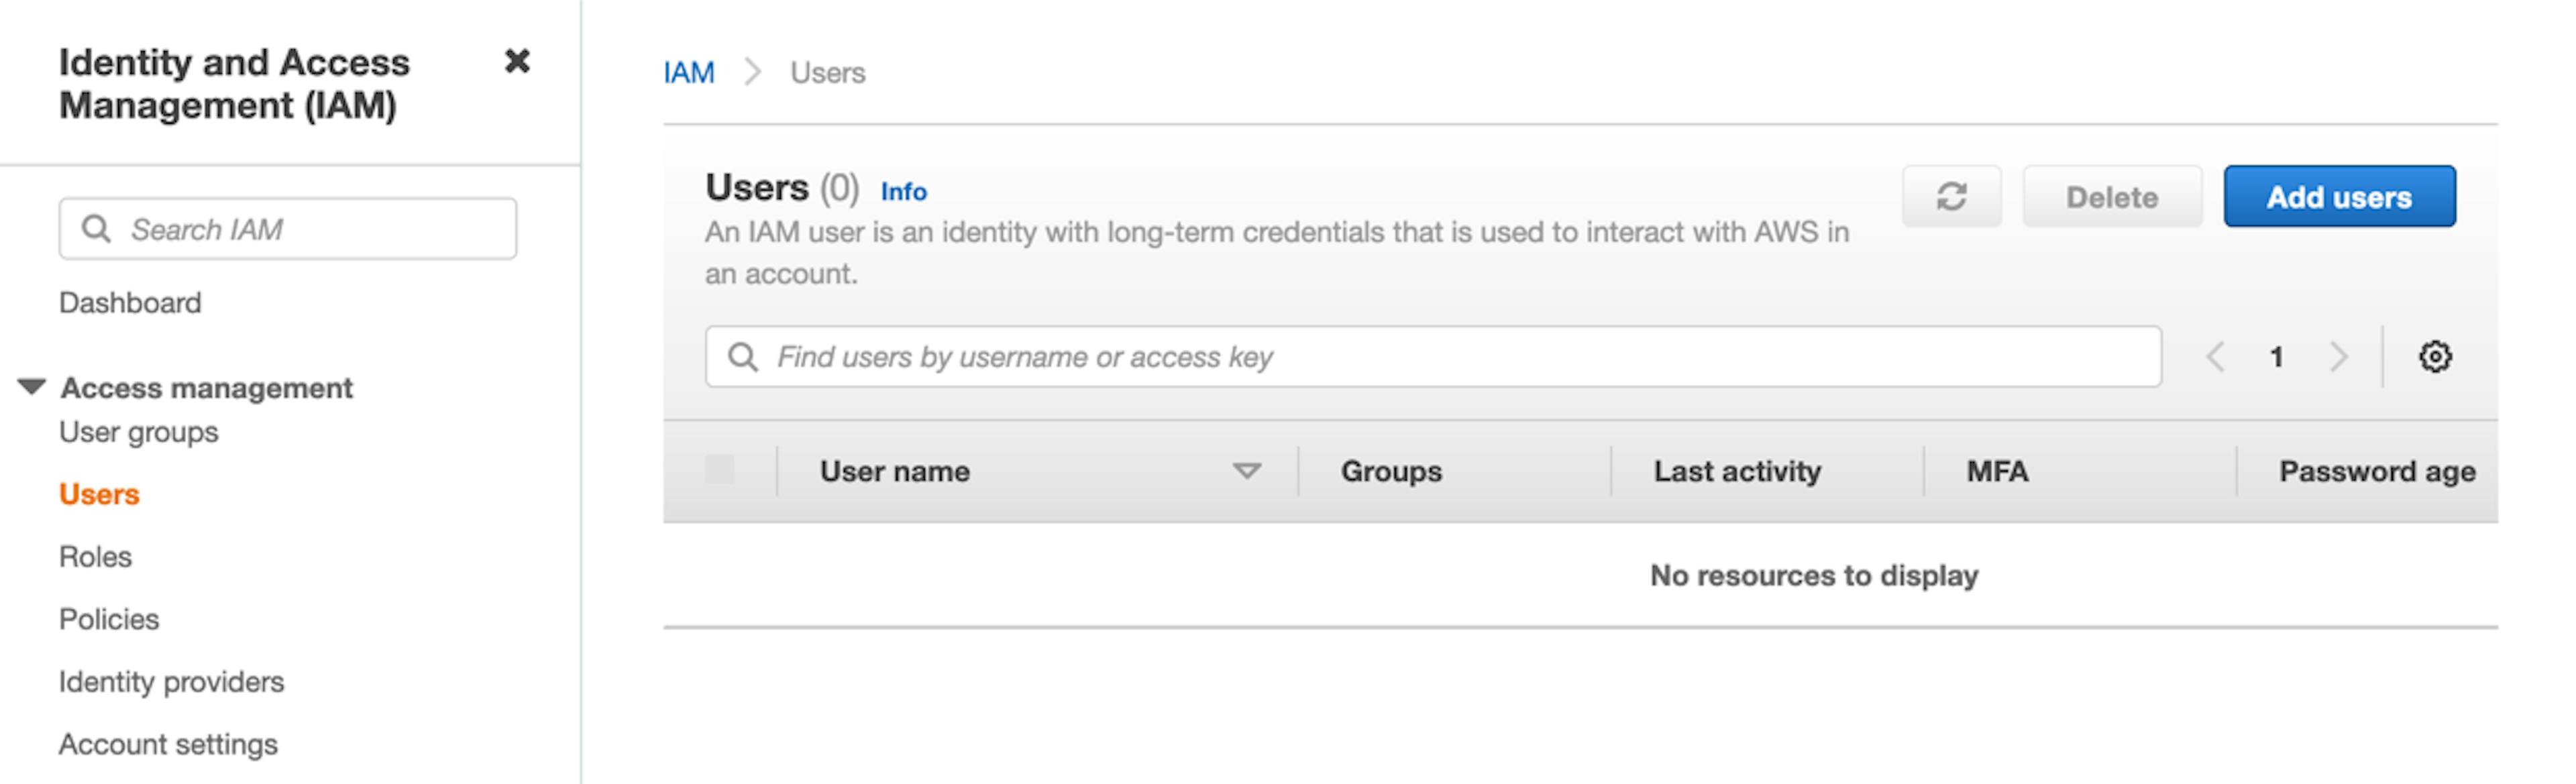2576x784 pixels.
Task: Click the magnifier in Search IAM box
Action: [x=97, y=228]
